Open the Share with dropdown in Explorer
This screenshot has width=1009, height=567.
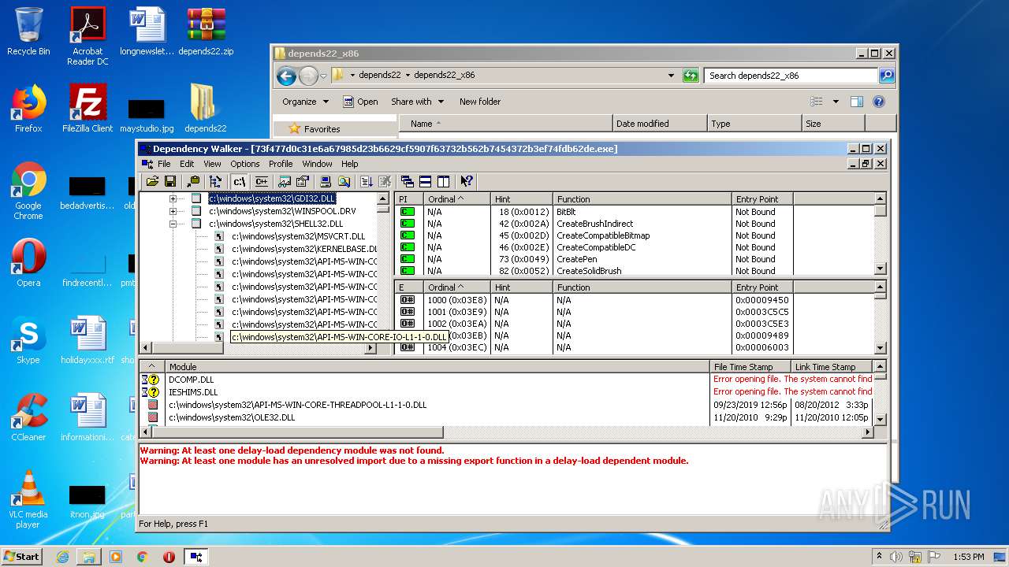click(x=418, y=102)
